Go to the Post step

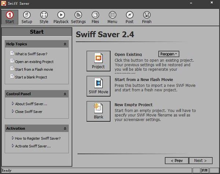click(x=129, y=17)
